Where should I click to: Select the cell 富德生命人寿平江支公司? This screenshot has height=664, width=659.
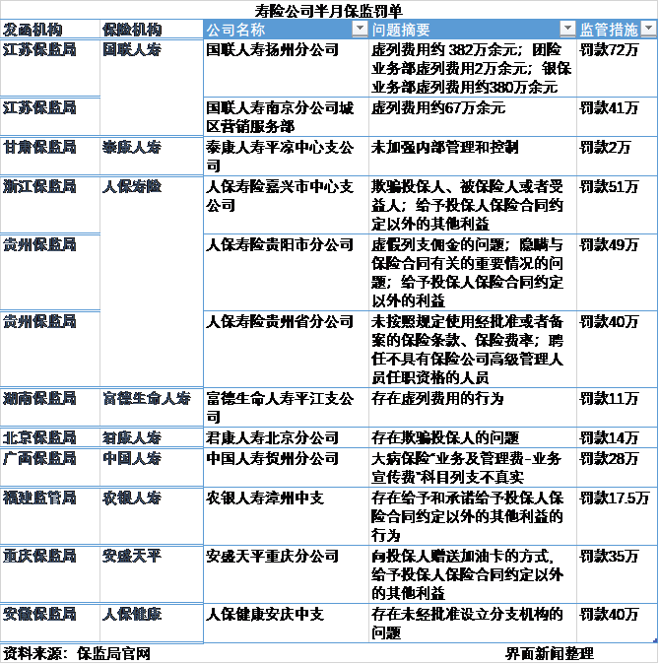click(286, 407)
